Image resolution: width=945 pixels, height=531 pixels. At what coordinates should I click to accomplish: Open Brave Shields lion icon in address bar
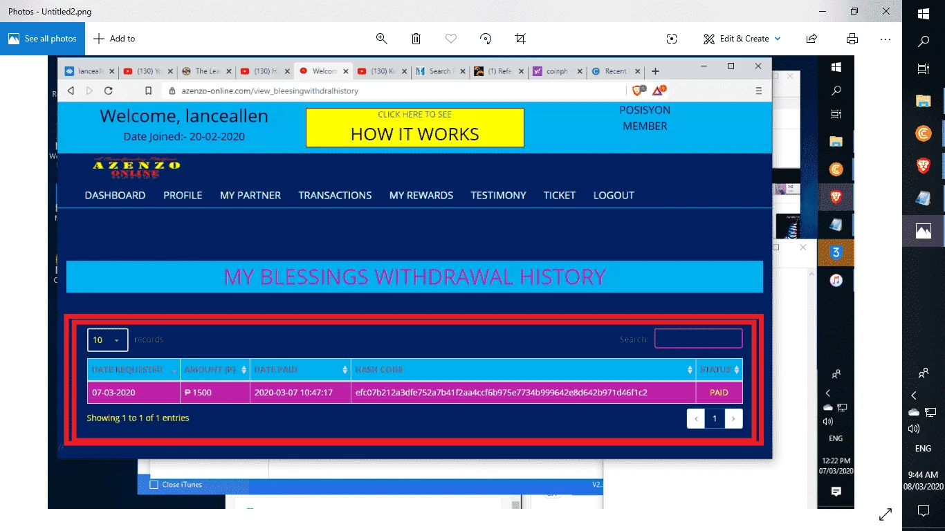[x=638, y=90]
